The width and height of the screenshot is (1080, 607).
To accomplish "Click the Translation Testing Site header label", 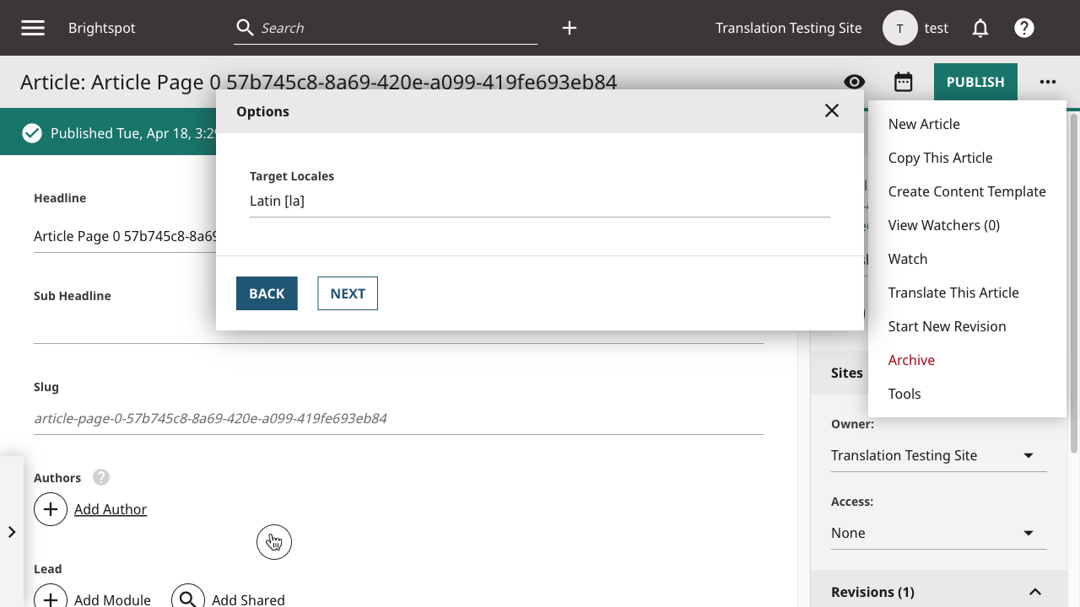I will (789, 28).
